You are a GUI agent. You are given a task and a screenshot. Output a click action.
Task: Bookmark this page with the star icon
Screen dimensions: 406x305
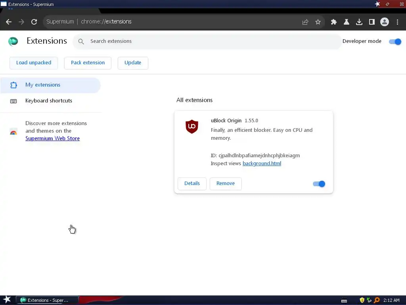click(x=318, y=22)
